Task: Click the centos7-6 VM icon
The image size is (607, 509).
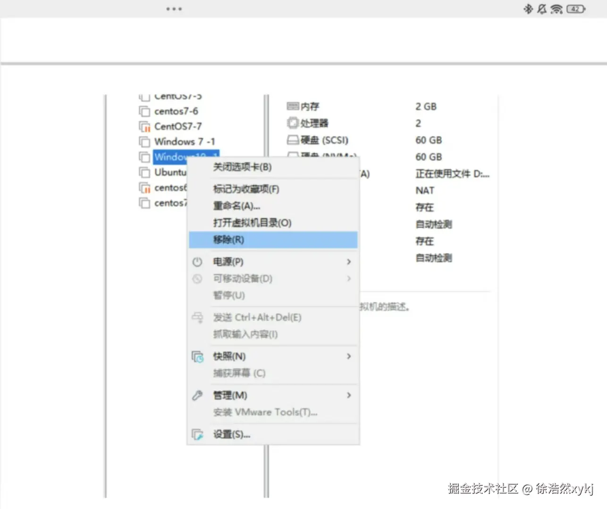Action: click(x=144, y=111)
